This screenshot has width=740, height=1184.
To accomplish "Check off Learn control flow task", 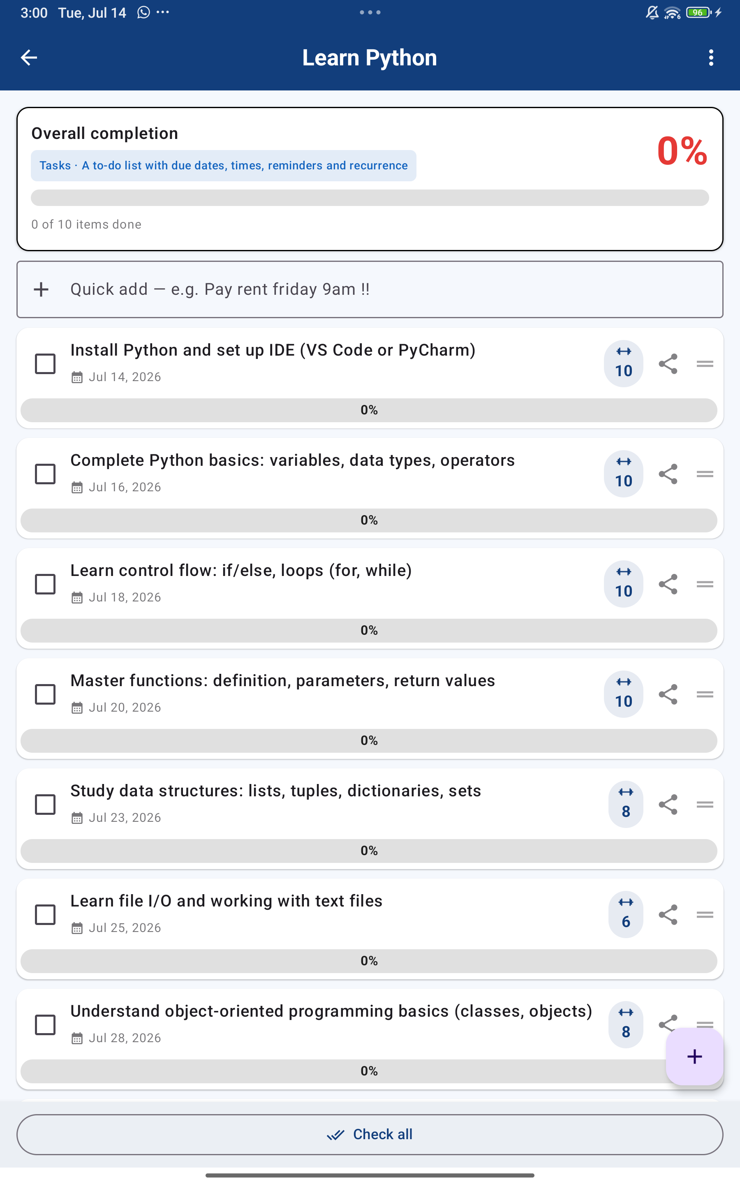I will pos(45,584).
